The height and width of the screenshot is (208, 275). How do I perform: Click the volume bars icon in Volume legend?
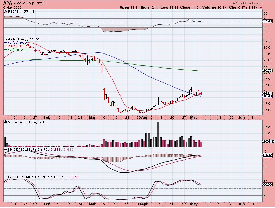click(6, 122)
